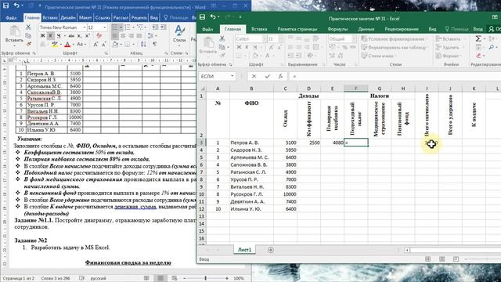
Task: Switch Excel to Page Layout view
Action: (x=442, y=259)
